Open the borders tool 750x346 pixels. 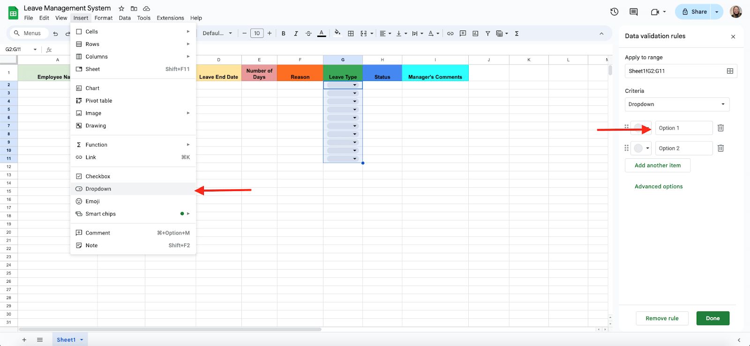coord(351,33)
